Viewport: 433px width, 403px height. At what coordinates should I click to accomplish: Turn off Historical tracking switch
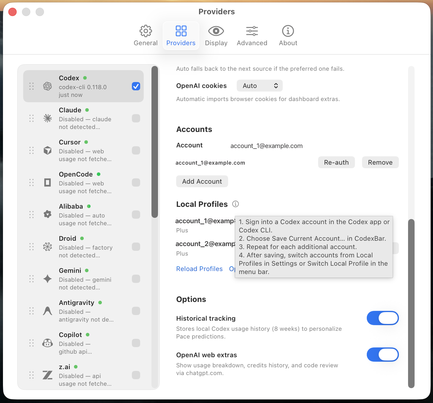(x=383, y=318)
